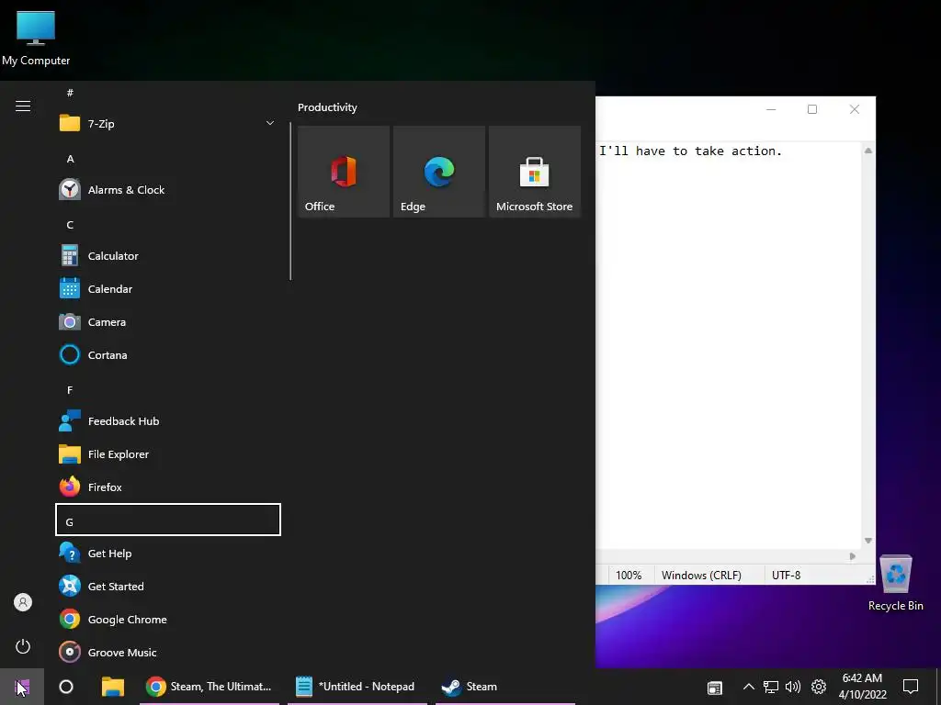Click the Productivity group title
The height and width of the screenshot is (705, 941).
pyautogui.click(x=327, y=107)
